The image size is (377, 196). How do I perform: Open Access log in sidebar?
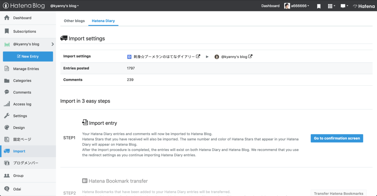click(x=22, y=104)
